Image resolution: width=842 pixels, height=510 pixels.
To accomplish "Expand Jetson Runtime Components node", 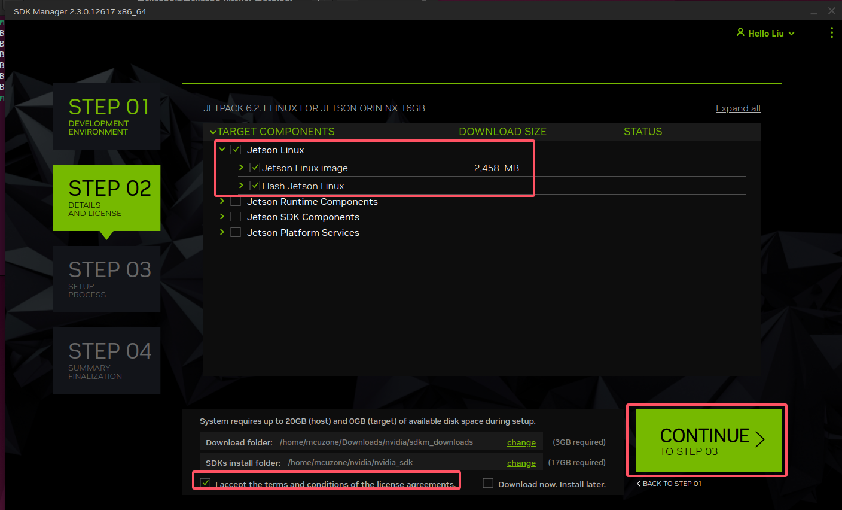I will (x=222, y=201).
